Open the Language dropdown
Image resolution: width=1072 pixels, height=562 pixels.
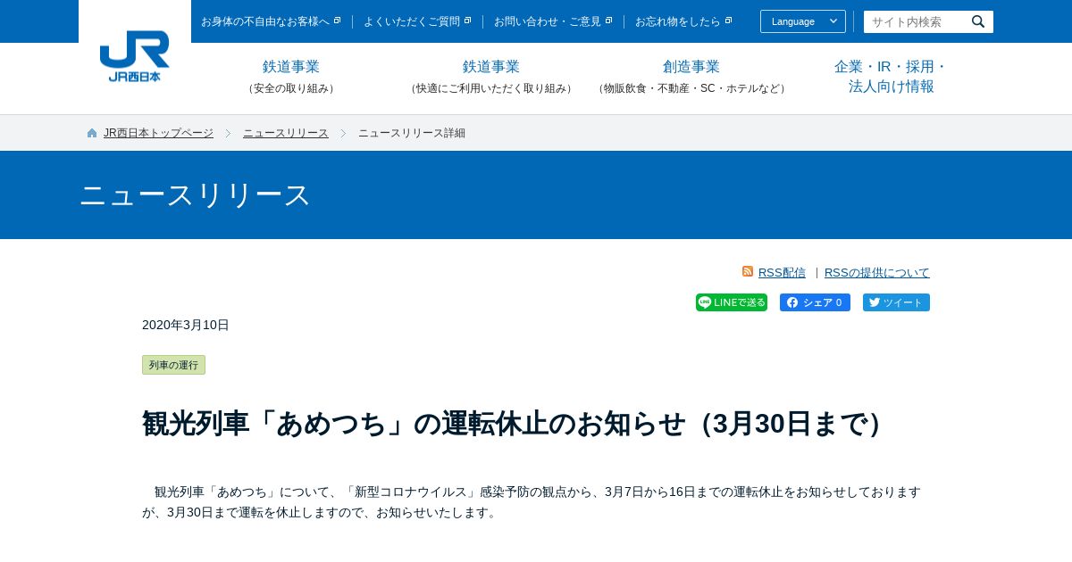coord(803,21)
